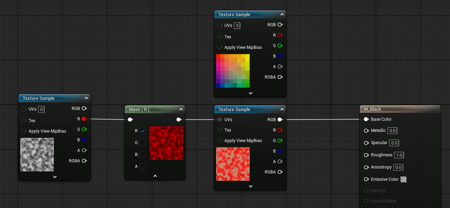
Task: Select the color palette Texture Sample title bar
Action: [x=250, y=14]
